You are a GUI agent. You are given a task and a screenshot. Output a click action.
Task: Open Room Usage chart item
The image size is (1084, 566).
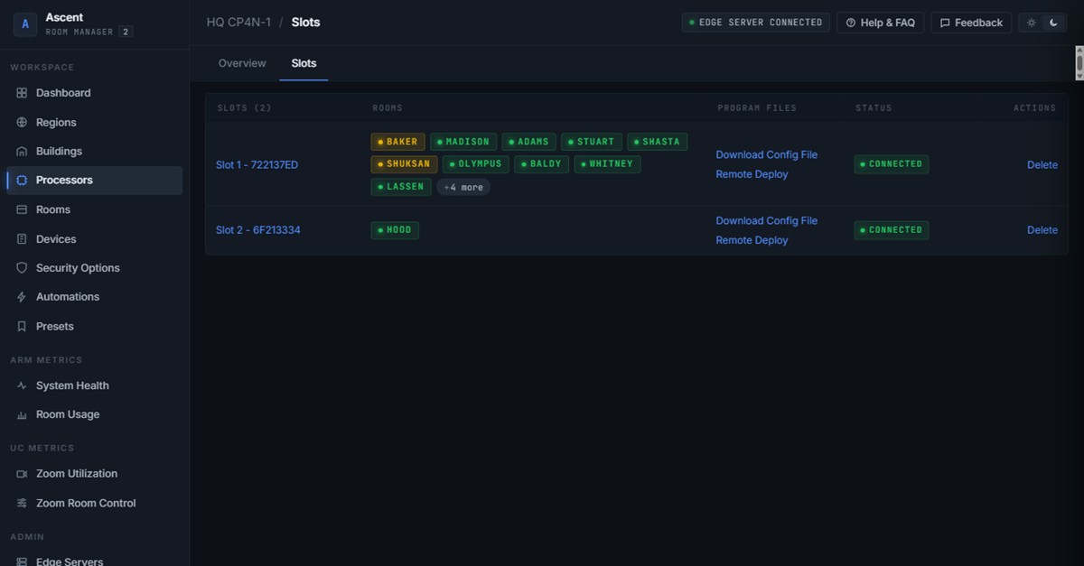94,414
